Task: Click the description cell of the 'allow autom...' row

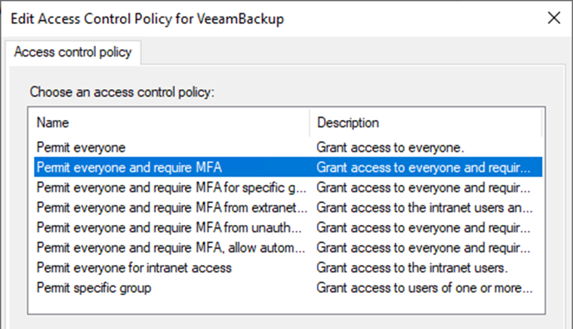Action: point(423,248)
